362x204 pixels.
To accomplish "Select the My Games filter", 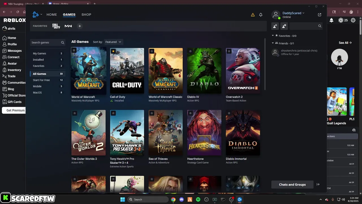I will click(48, 53).
